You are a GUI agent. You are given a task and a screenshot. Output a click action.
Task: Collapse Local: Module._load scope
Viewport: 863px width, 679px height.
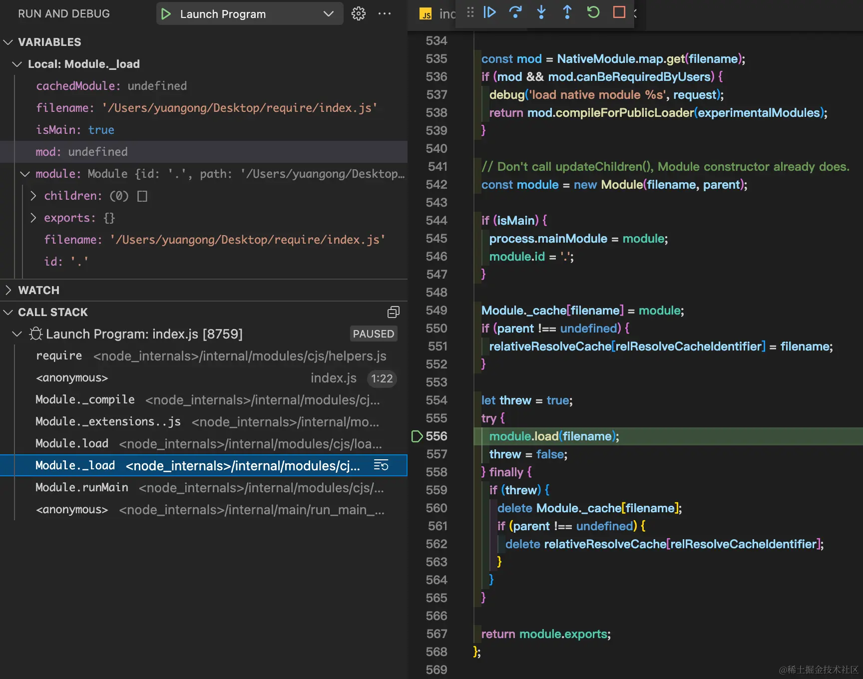pos(17,64)
